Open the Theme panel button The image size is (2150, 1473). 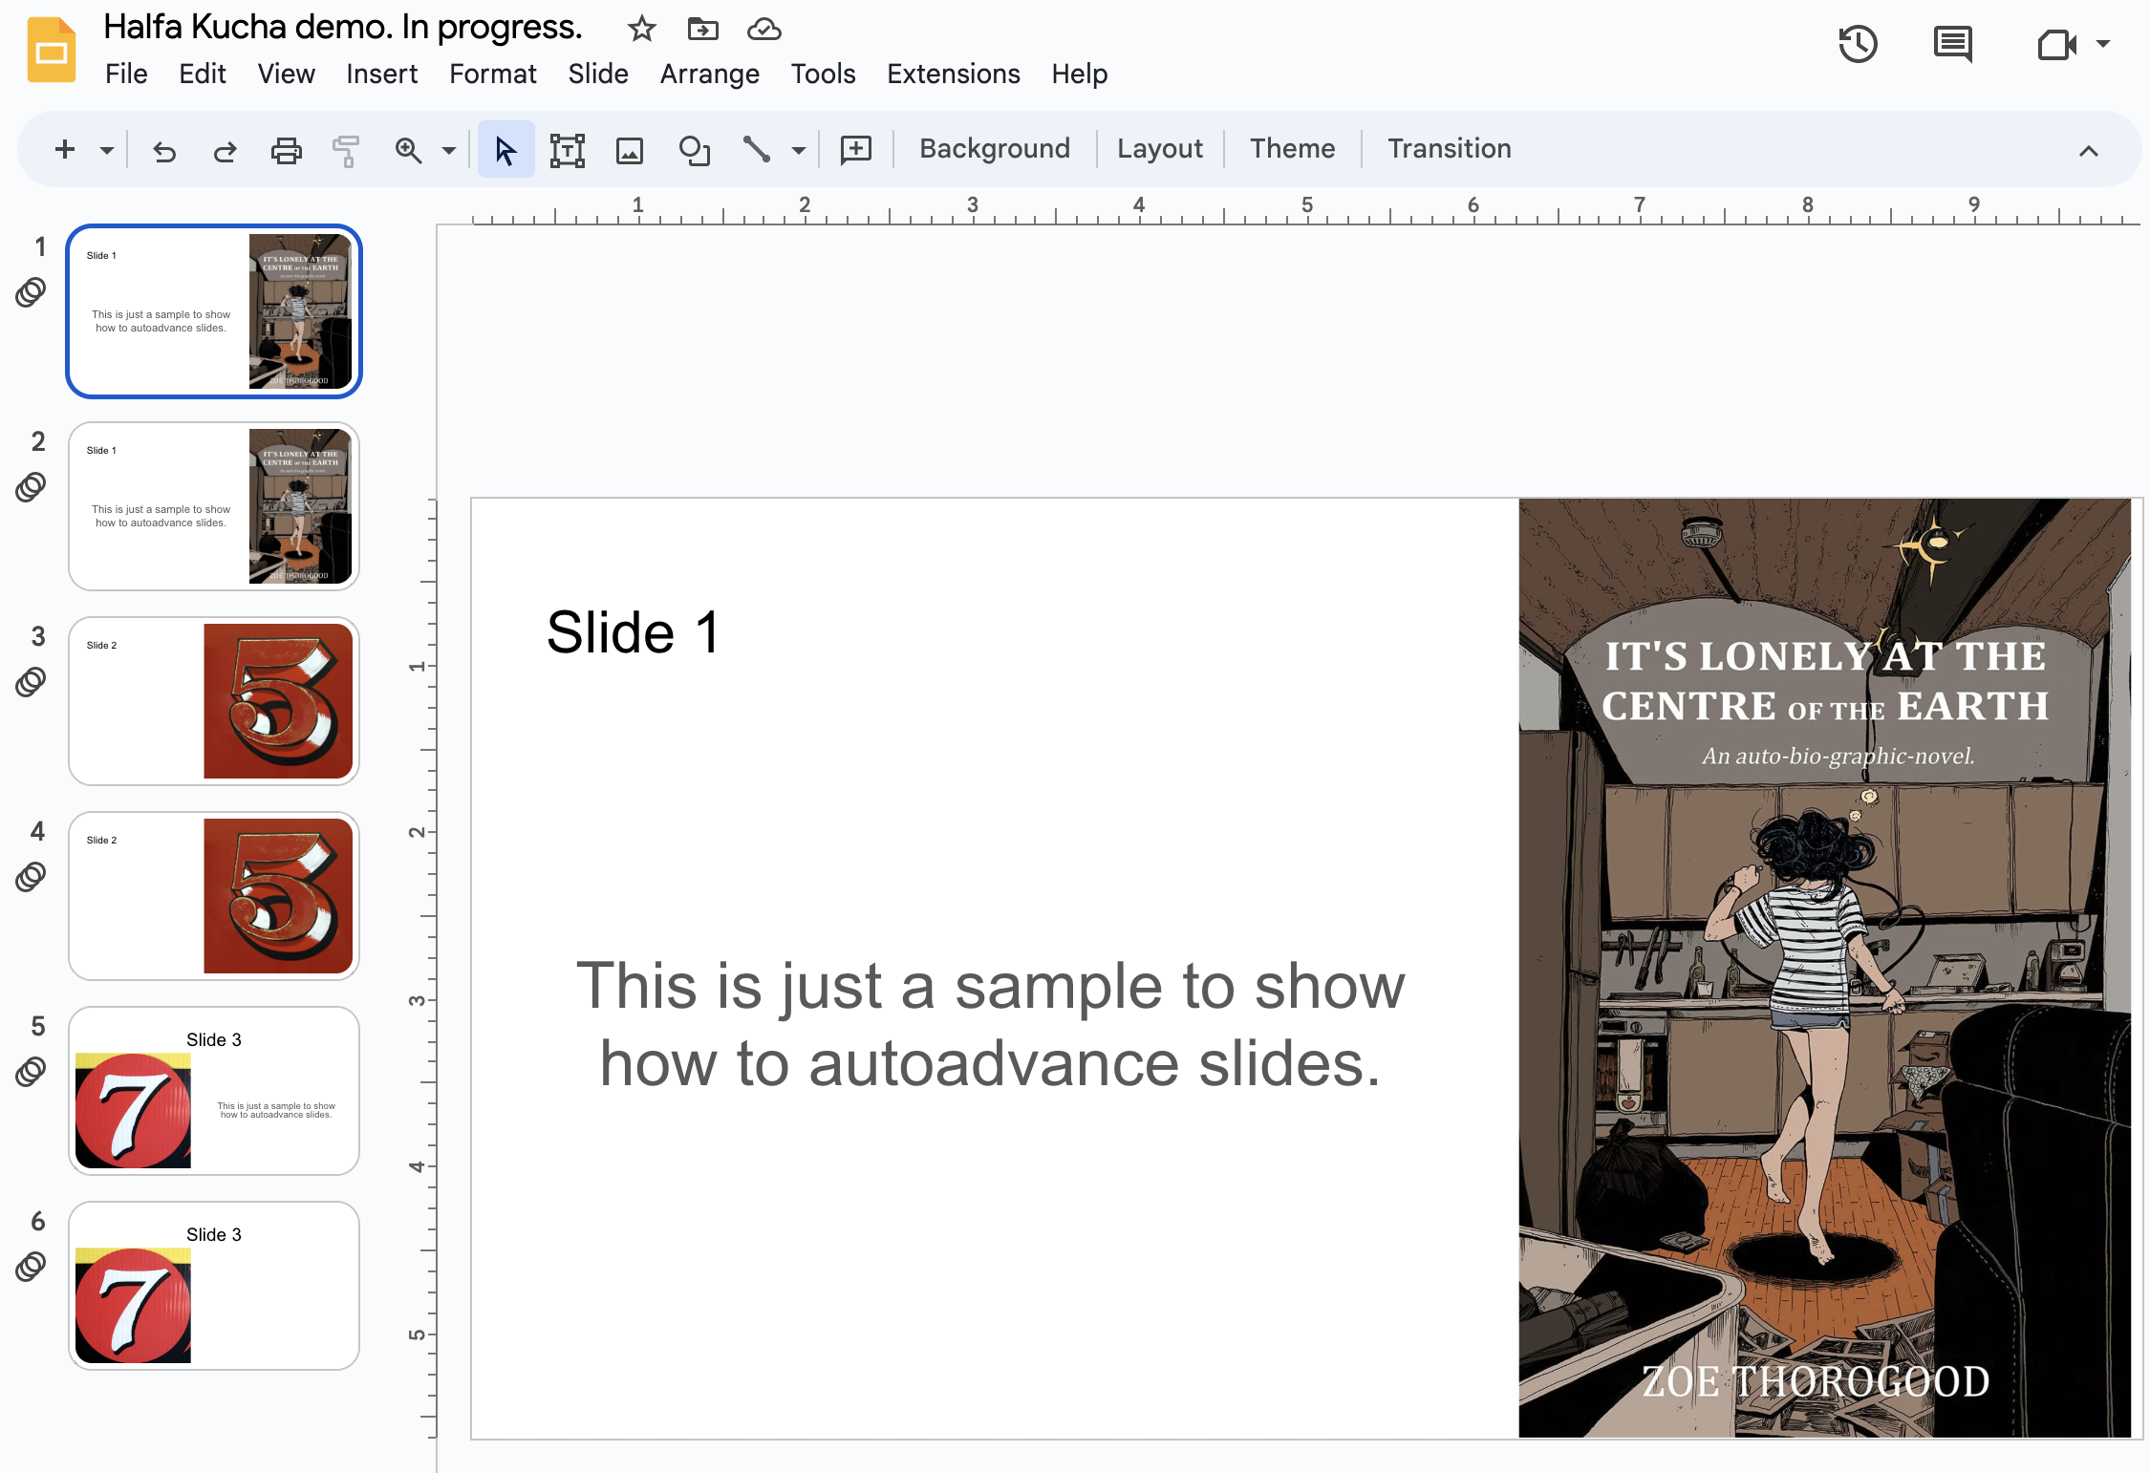[x=1293, y=148]
